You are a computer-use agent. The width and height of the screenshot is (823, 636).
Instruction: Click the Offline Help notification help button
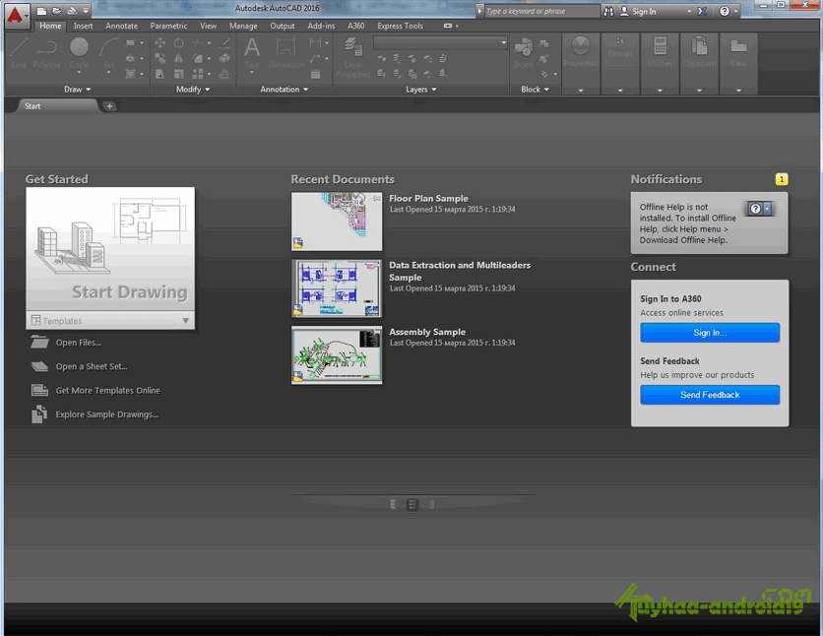click(759, 209)
